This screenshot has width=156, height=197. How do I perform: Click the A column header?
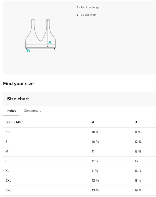(x=93, y=122)
